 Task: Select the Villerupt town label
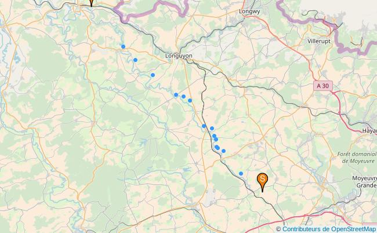click(x=319, y=41)
